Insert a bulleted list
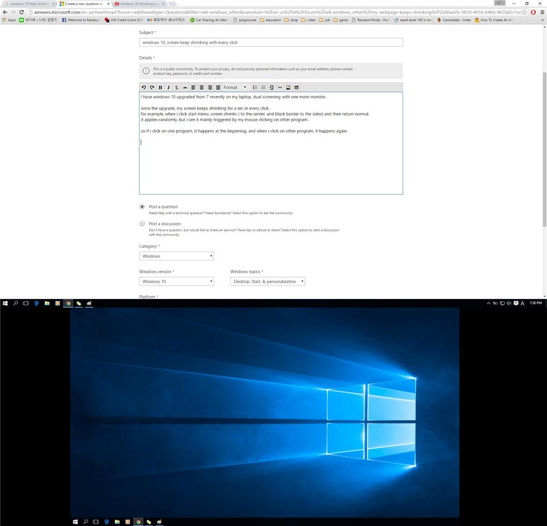 click(255, 88)
